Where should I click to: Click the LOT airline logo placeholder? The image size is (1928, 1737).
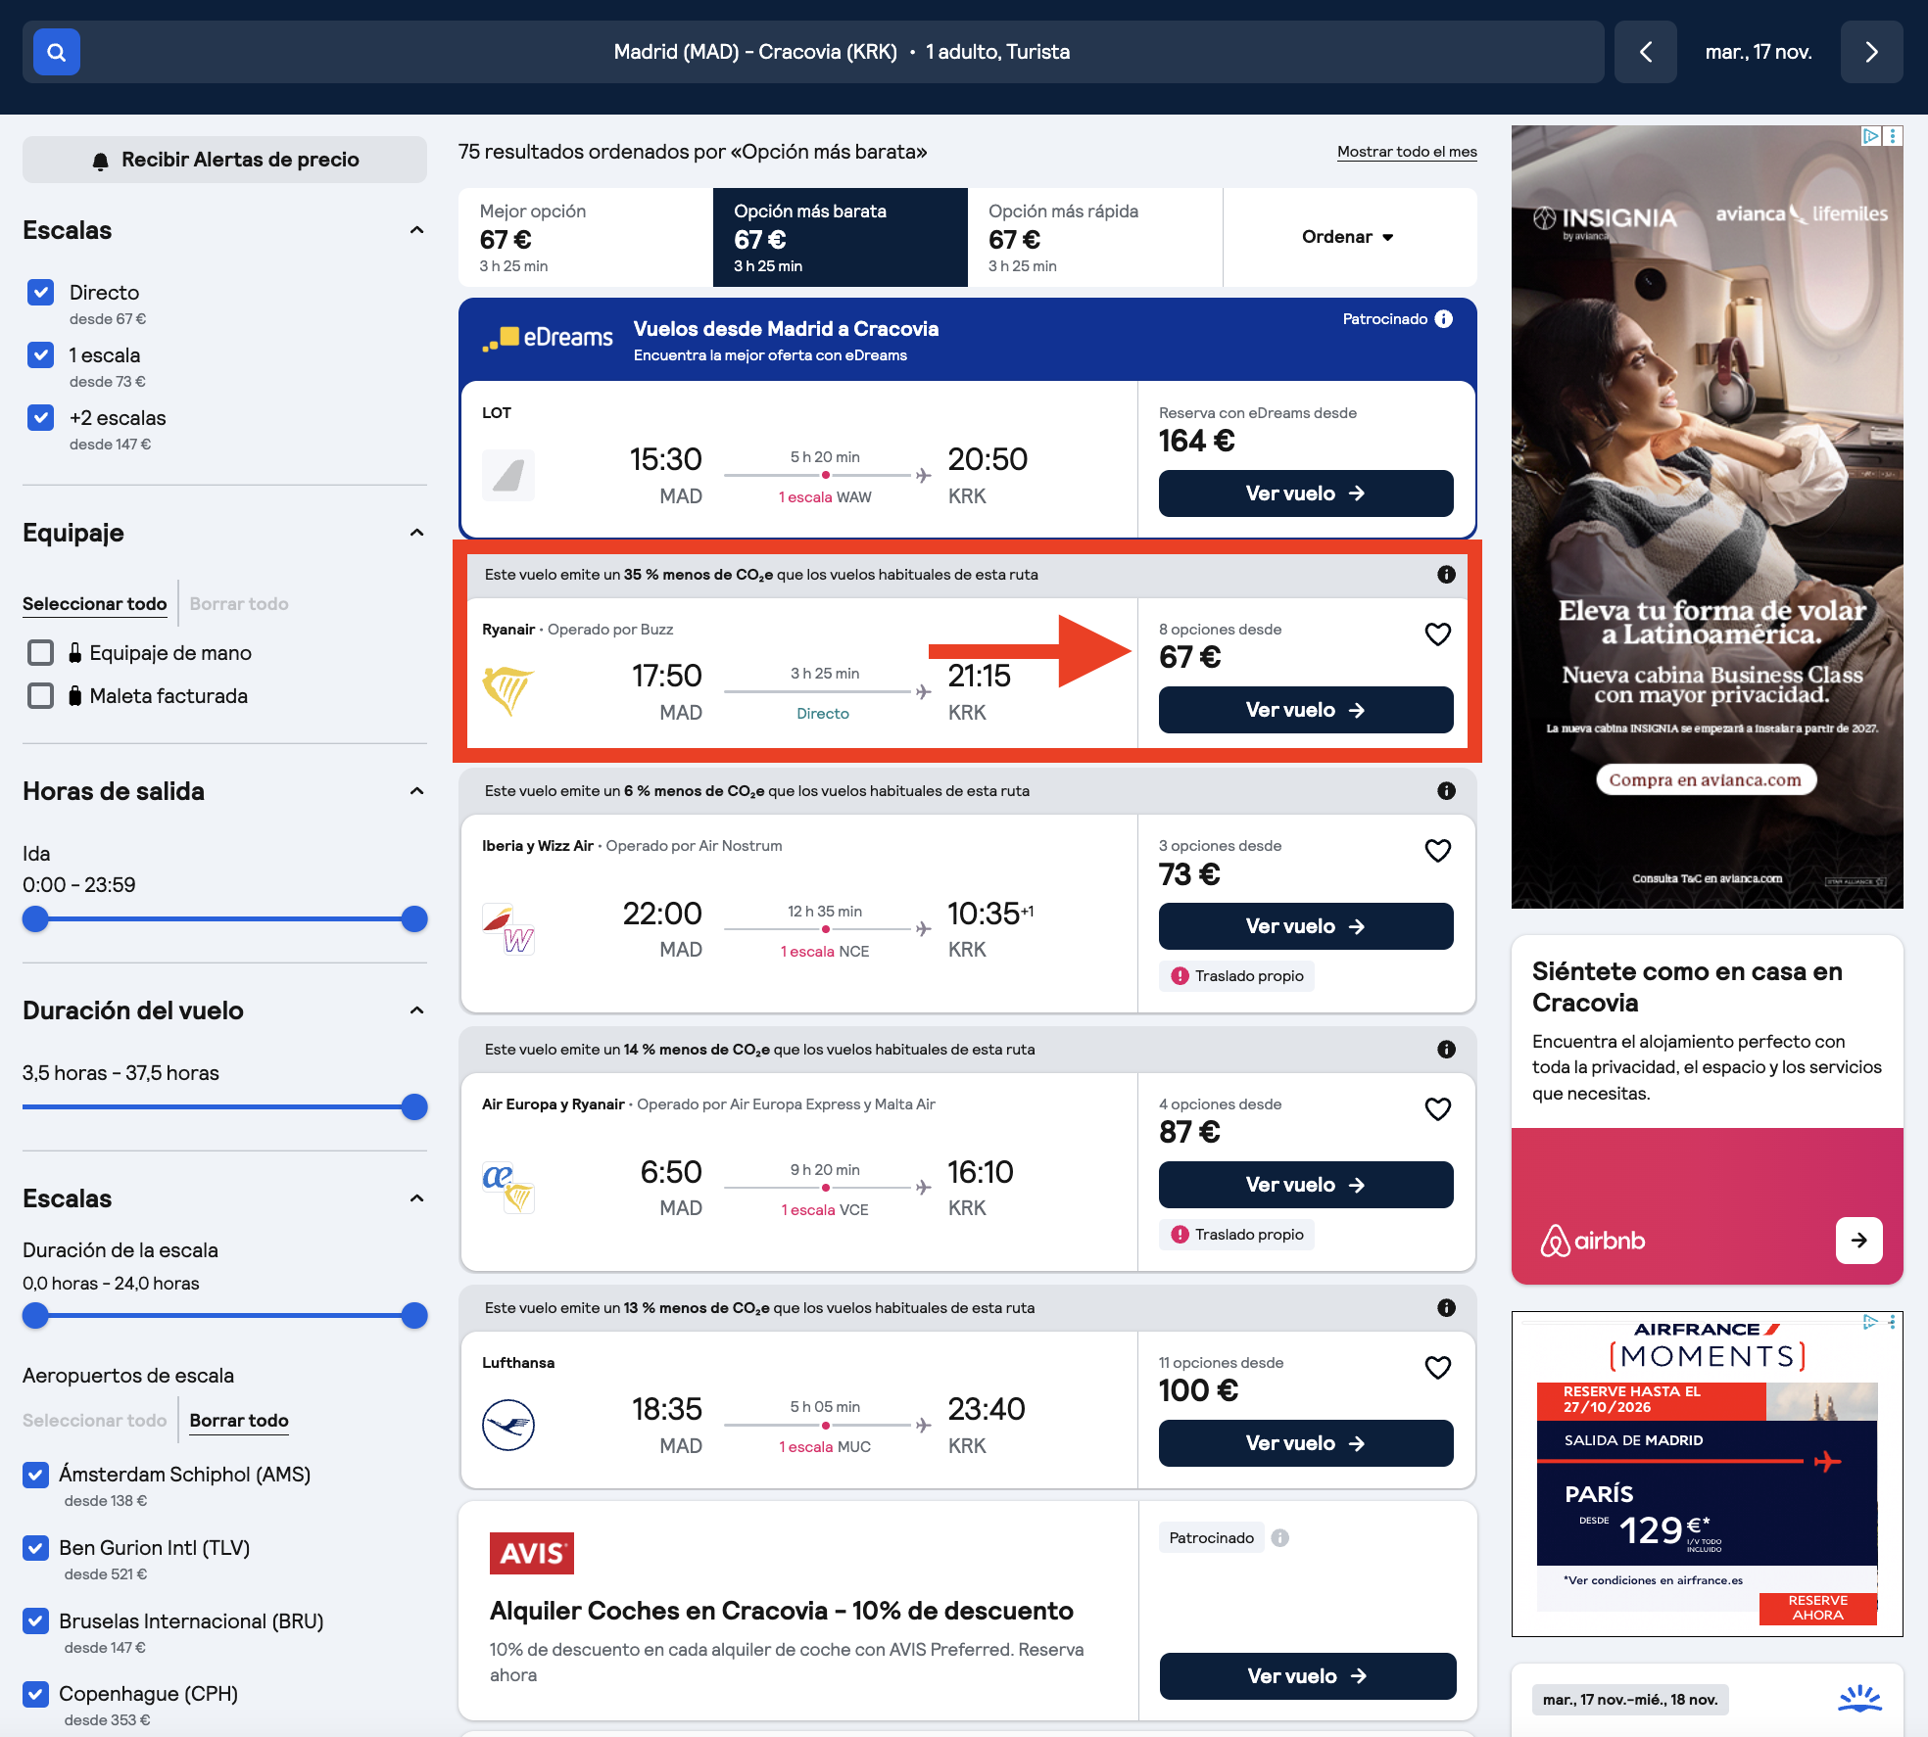coord(508,476)
